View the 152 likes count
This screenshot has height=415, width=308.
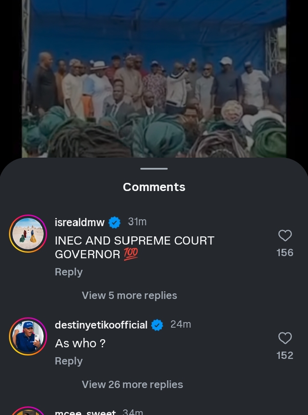[285, 355]
